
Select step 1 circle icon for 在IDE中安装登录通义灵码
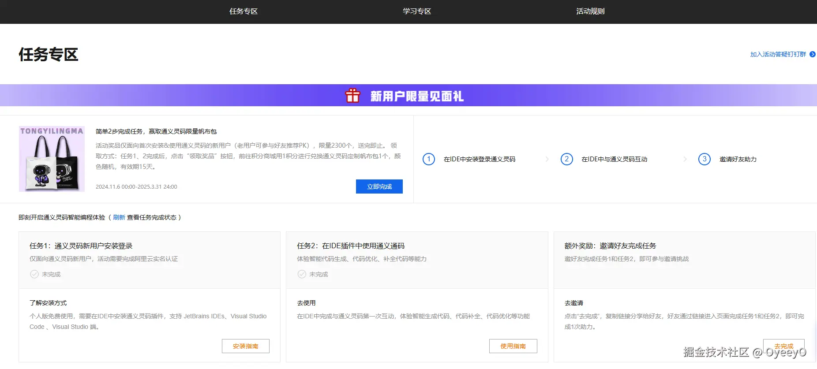point(428,159)
